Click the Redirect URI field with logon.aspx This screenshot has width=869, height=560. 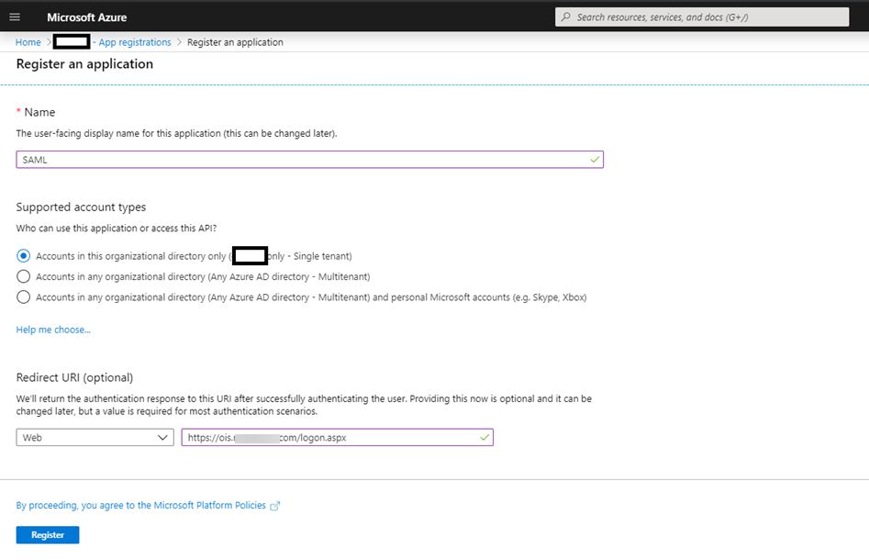(x=337, y=438)
